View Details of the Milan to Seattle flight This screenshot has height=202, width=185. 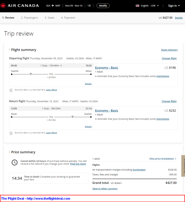tap(88, 127)
